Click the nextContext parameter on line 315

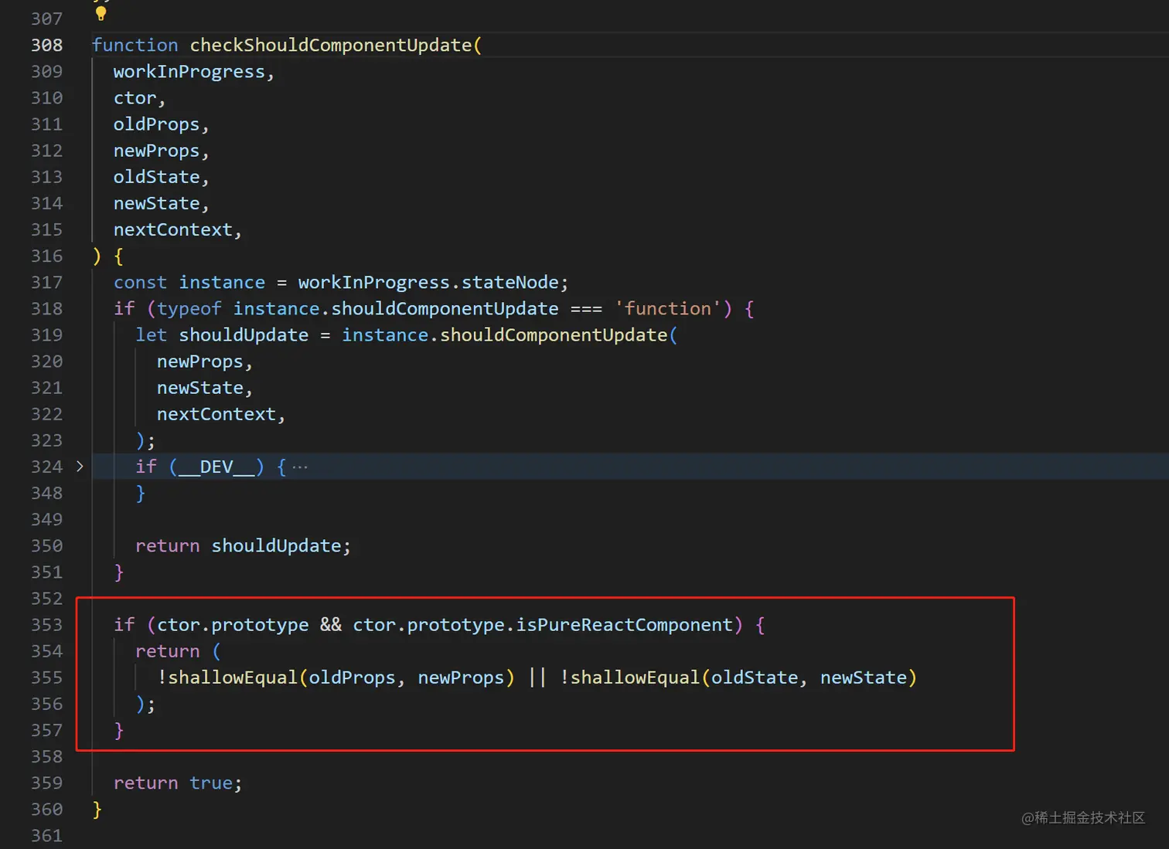tap(173, 229)
